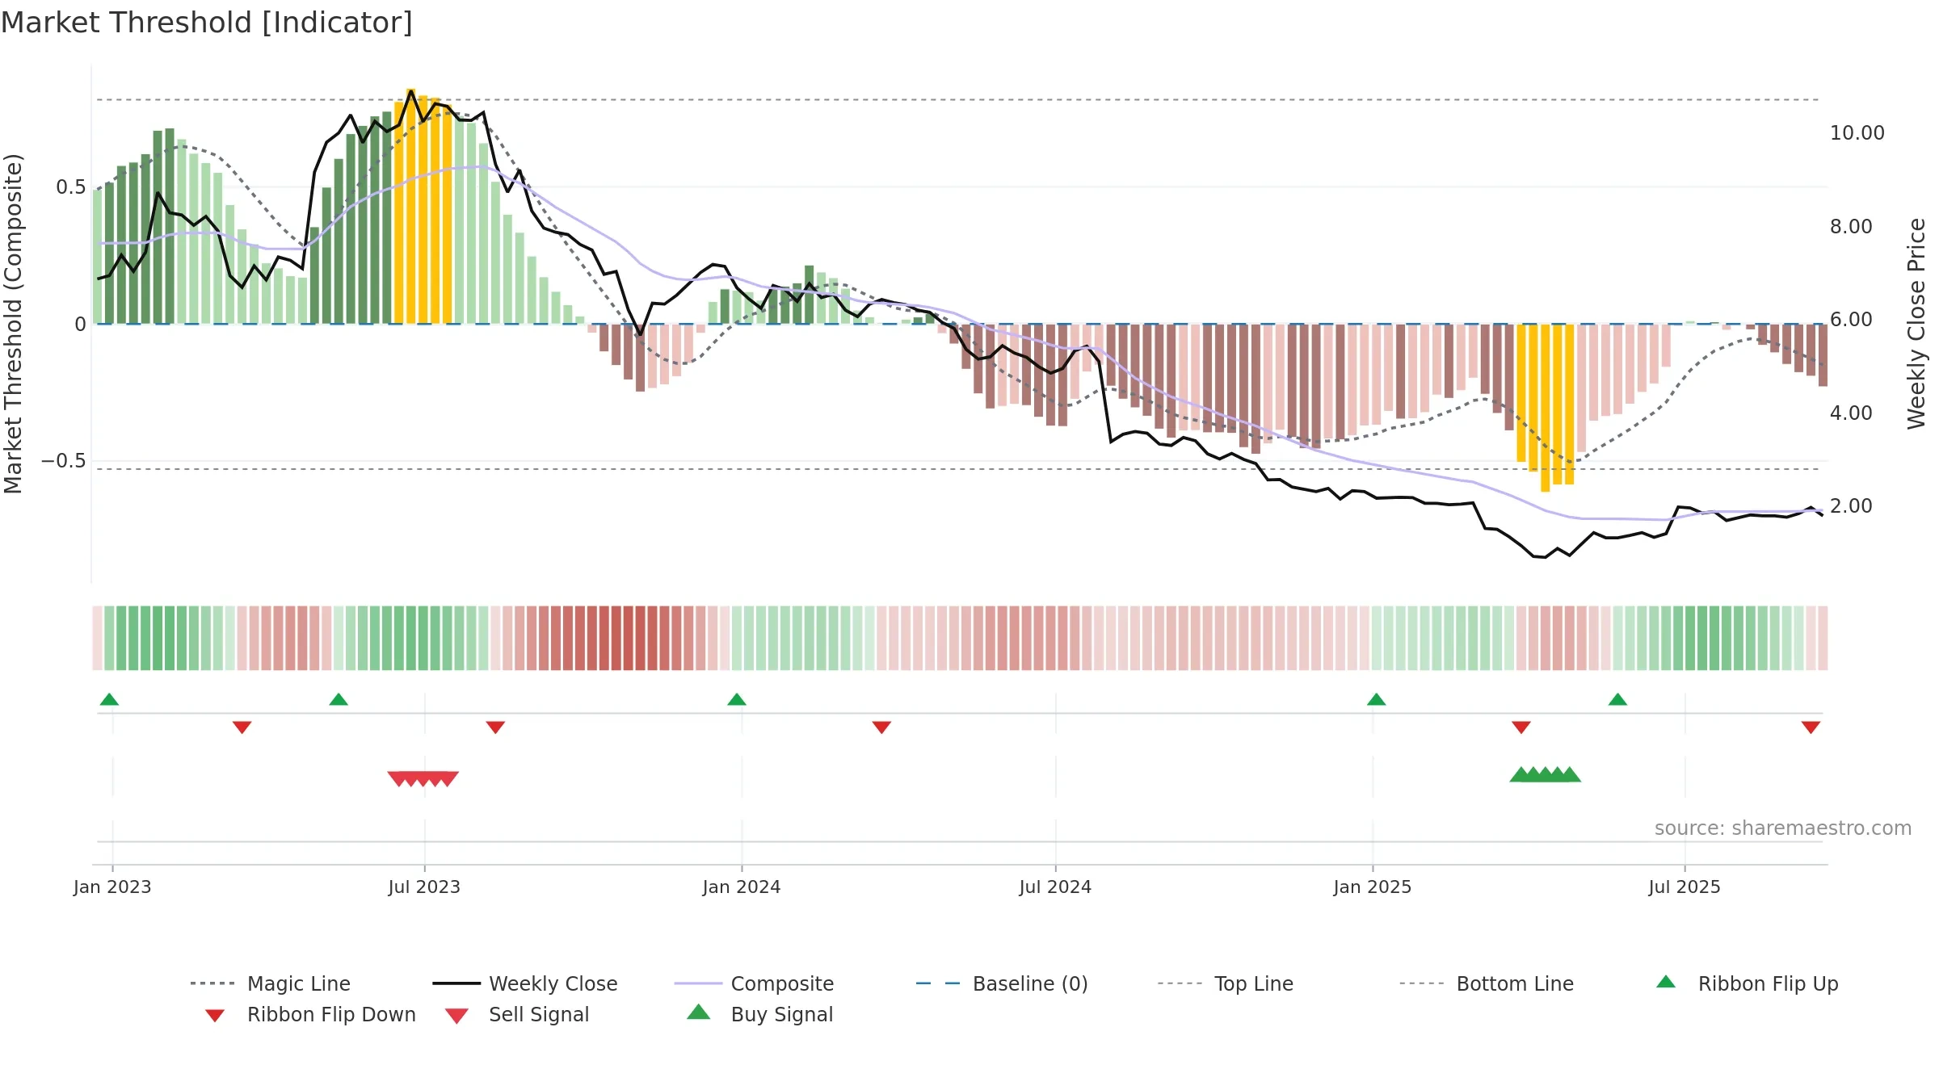The width and height of the screenshot is (1939, 1090).
Task: Click the last red flip down triangle at far right
Action: pyautogui.click(x=1811, y=727)
